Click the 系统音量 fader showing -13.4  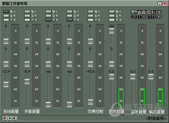6,84
